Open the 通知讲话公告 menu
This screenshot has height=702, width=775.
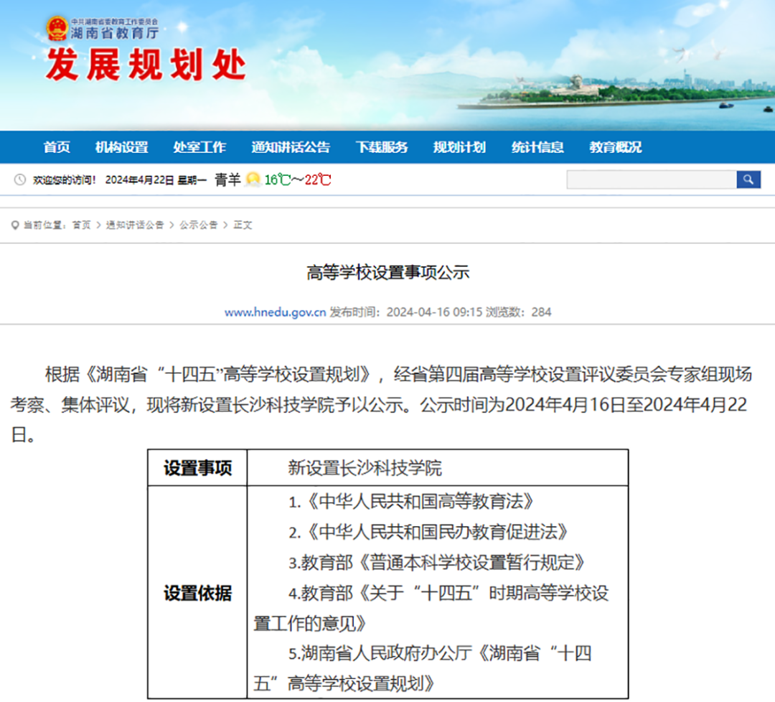click(x=290, y=147)
